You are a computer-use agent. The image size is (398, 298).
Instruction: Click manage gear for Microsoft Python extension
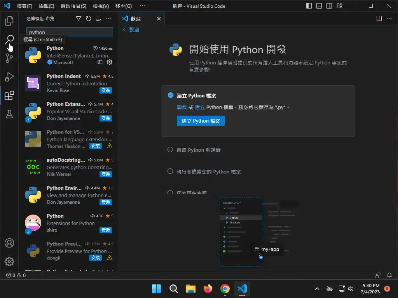[x=109, y=62]
